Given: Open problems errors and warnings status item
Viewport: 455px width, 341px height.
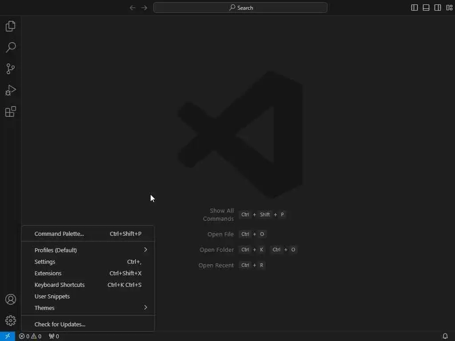Looking at the screenshot, I should click(x=30, y=337).
